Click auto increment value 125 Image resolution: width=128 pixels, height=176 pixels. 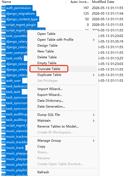pyautogui.click(x=86, y=14)
